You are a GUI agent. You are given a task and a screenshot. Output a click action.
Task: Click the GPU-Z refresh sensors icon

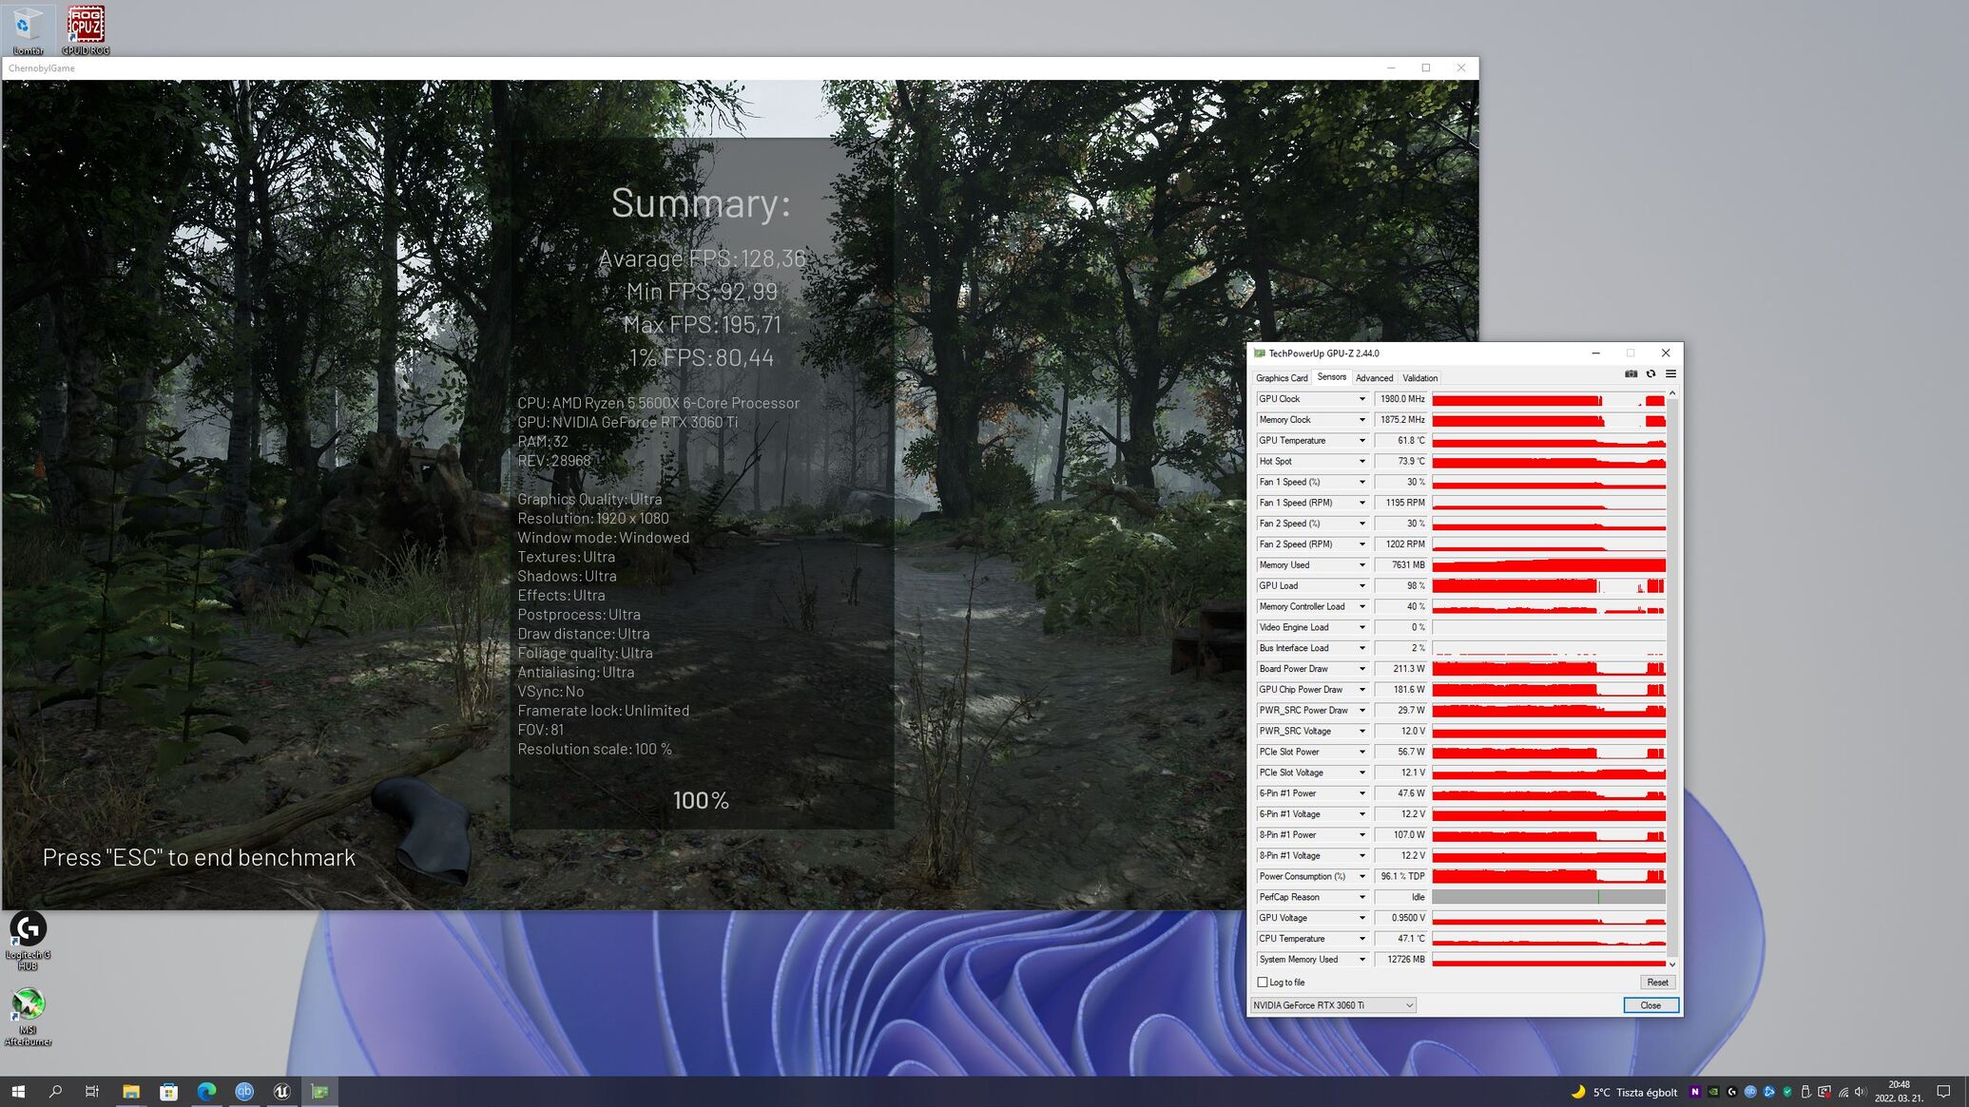[1650, 374]
